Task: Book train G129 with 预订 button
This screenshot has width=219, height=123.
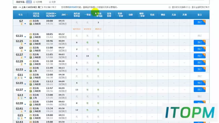Action: coord(199,63)
